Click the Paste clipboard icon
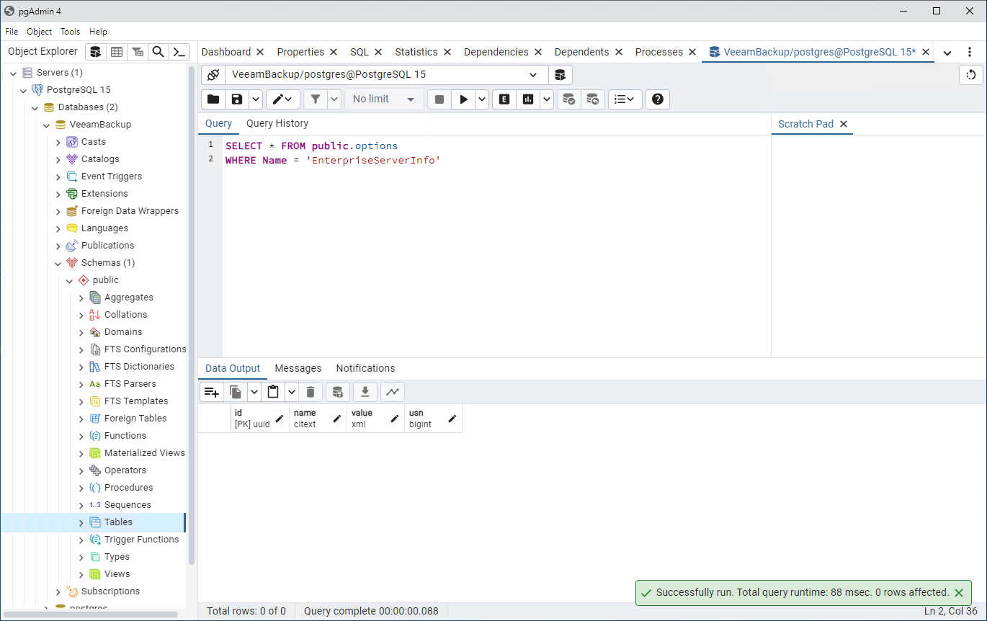The image size is (987, 621). coord(273,392)
